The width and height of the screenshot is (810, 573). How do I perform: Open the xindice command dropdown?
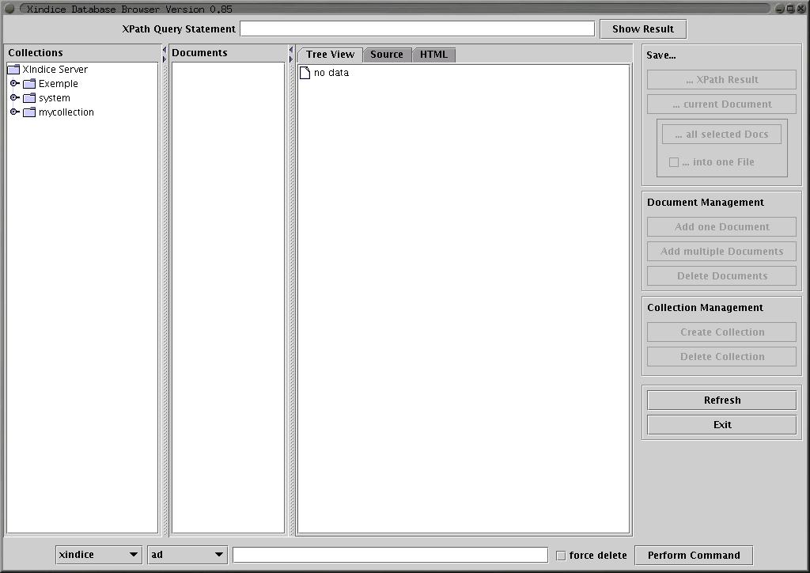coord(99,555)
